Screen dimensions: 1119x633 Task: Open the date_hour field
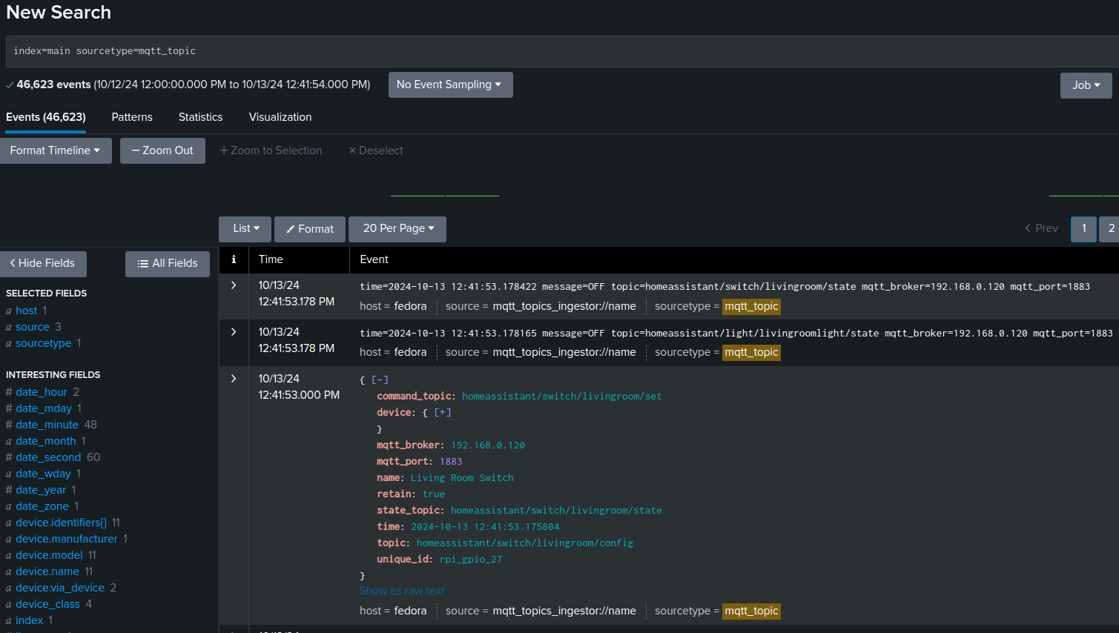(x=42, y=392)
